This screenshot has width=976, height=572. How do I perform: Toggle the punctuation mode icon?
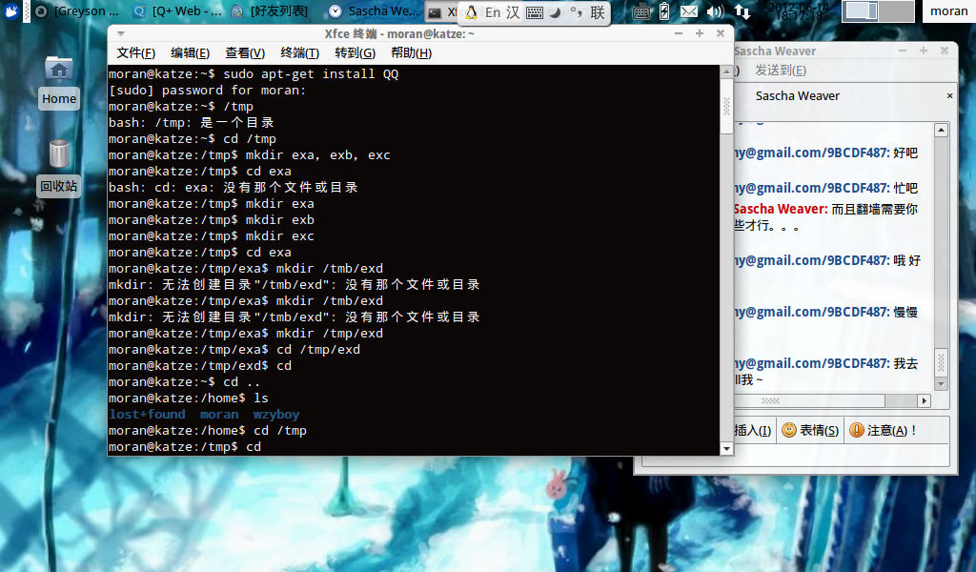point(577,12)
